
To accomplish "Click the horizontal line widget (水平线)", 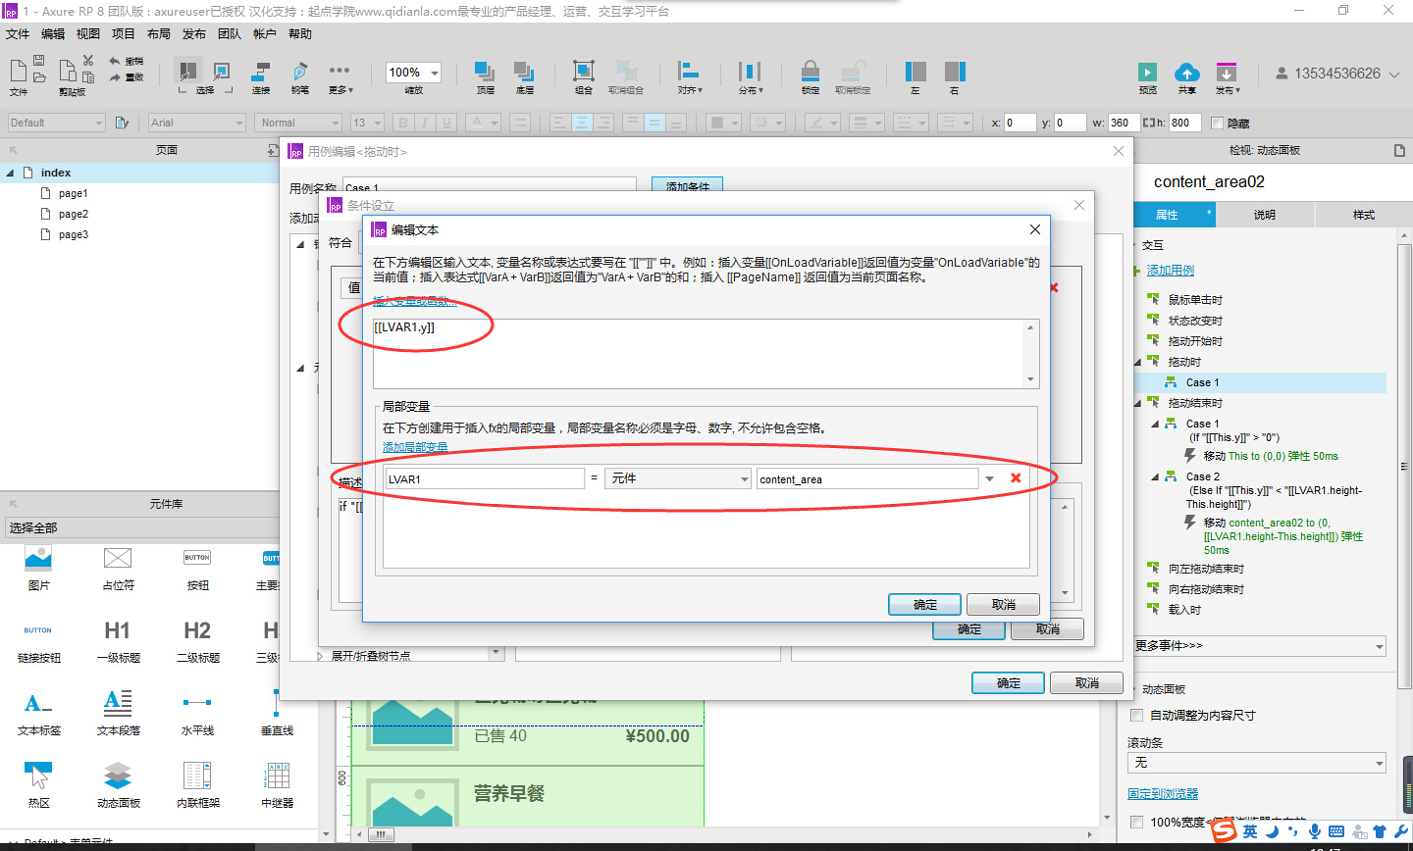I will (197, 702).
